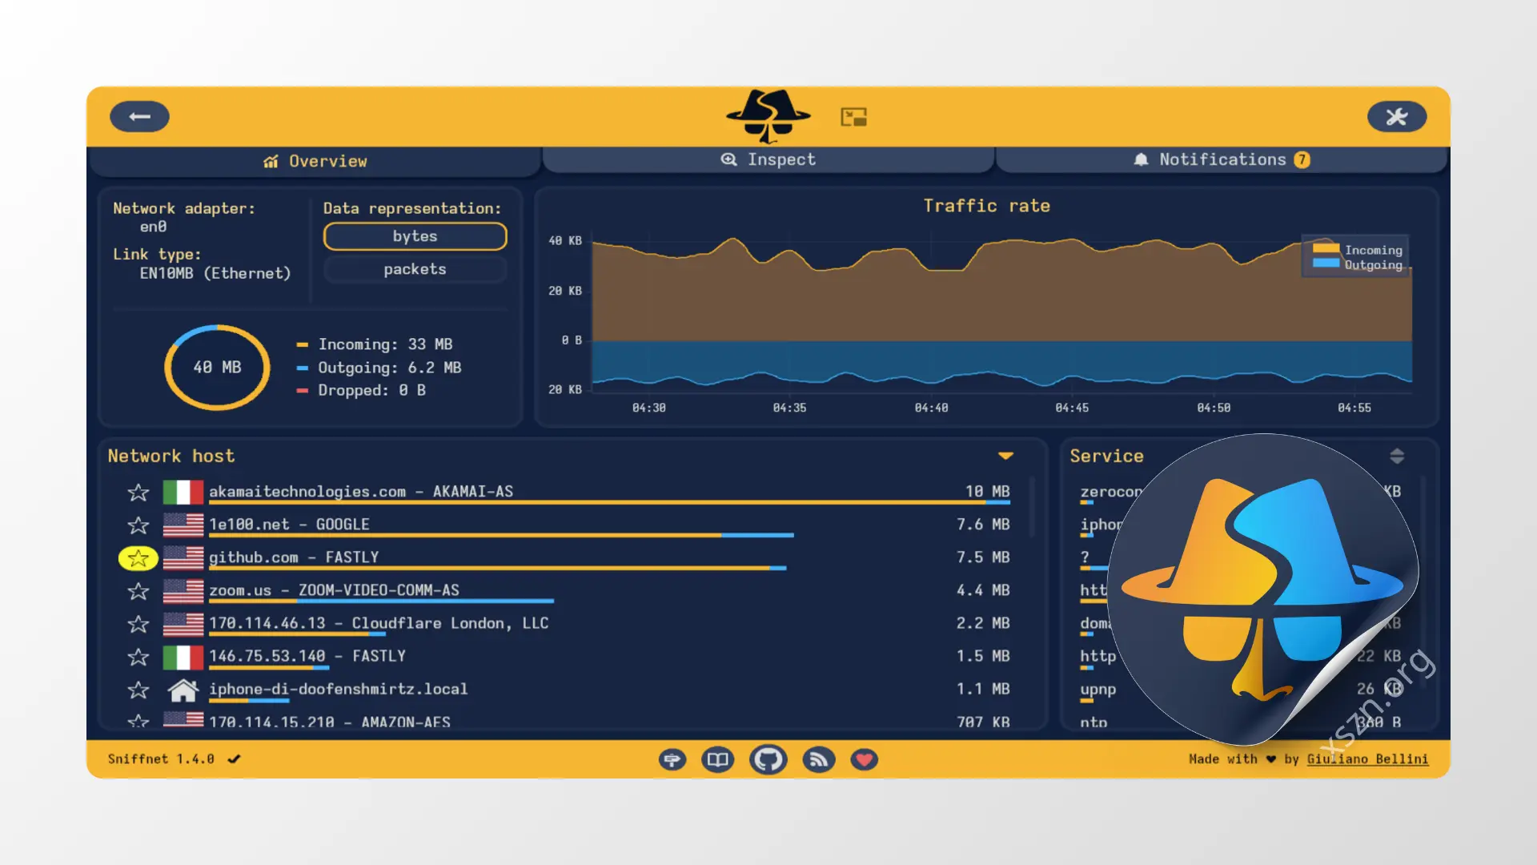Switch to the Overview tab
This screenshot has height=865, width=1537.
point(315,161)
